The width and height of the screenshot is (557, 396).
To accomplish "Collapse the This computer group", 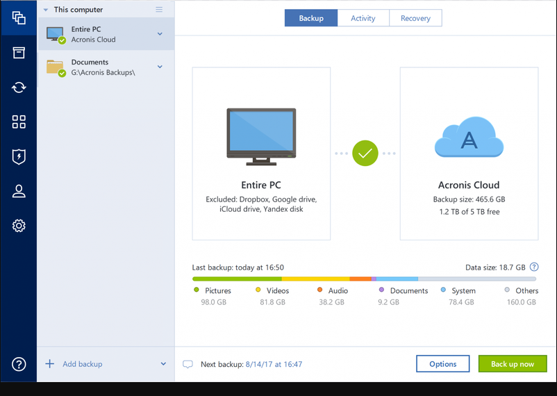I will [x=45, y=10].
